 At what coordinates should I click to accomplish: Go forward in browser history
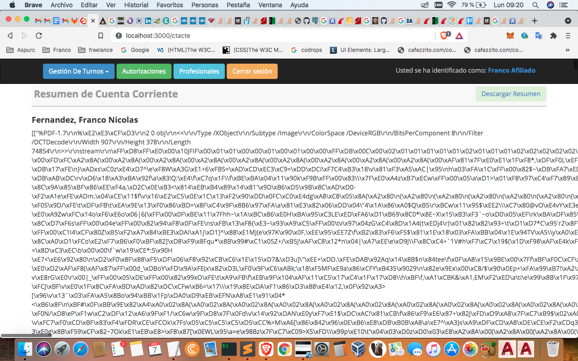click(x=24, y=36)
